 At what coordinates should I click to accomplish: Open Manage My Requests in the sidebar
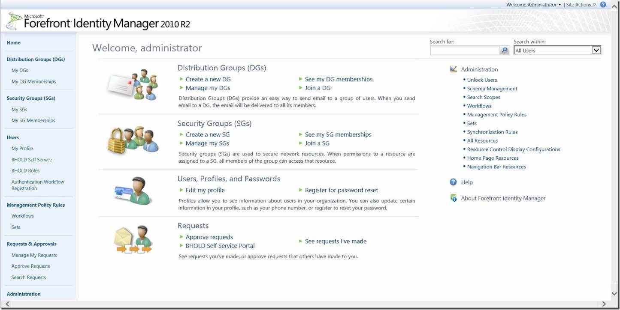34,255
